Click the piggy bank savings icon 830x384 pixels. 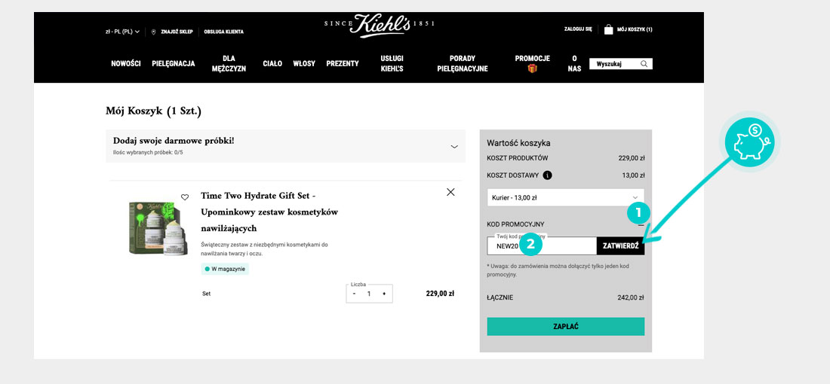750,142
